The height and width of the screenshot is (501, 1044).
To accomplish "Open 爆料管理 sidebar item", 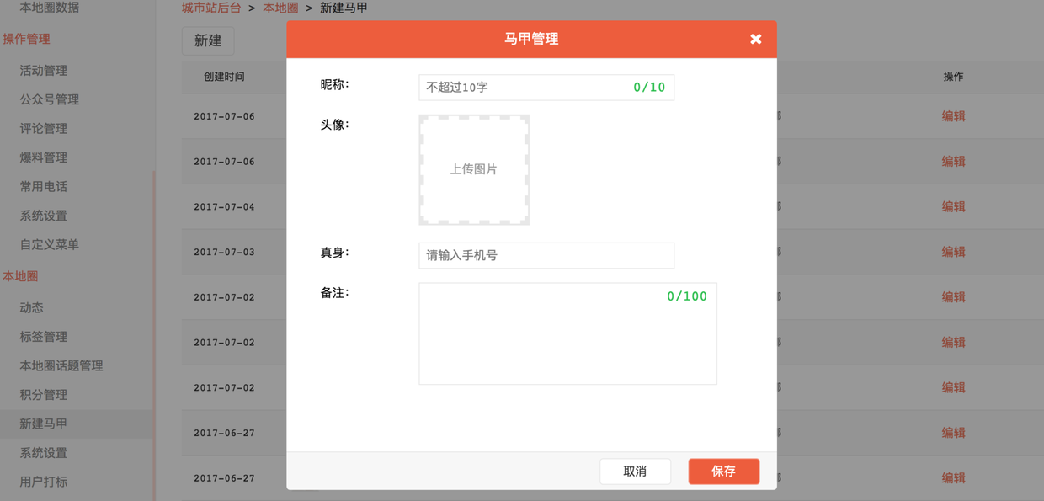I will click(x=44, y=157).
